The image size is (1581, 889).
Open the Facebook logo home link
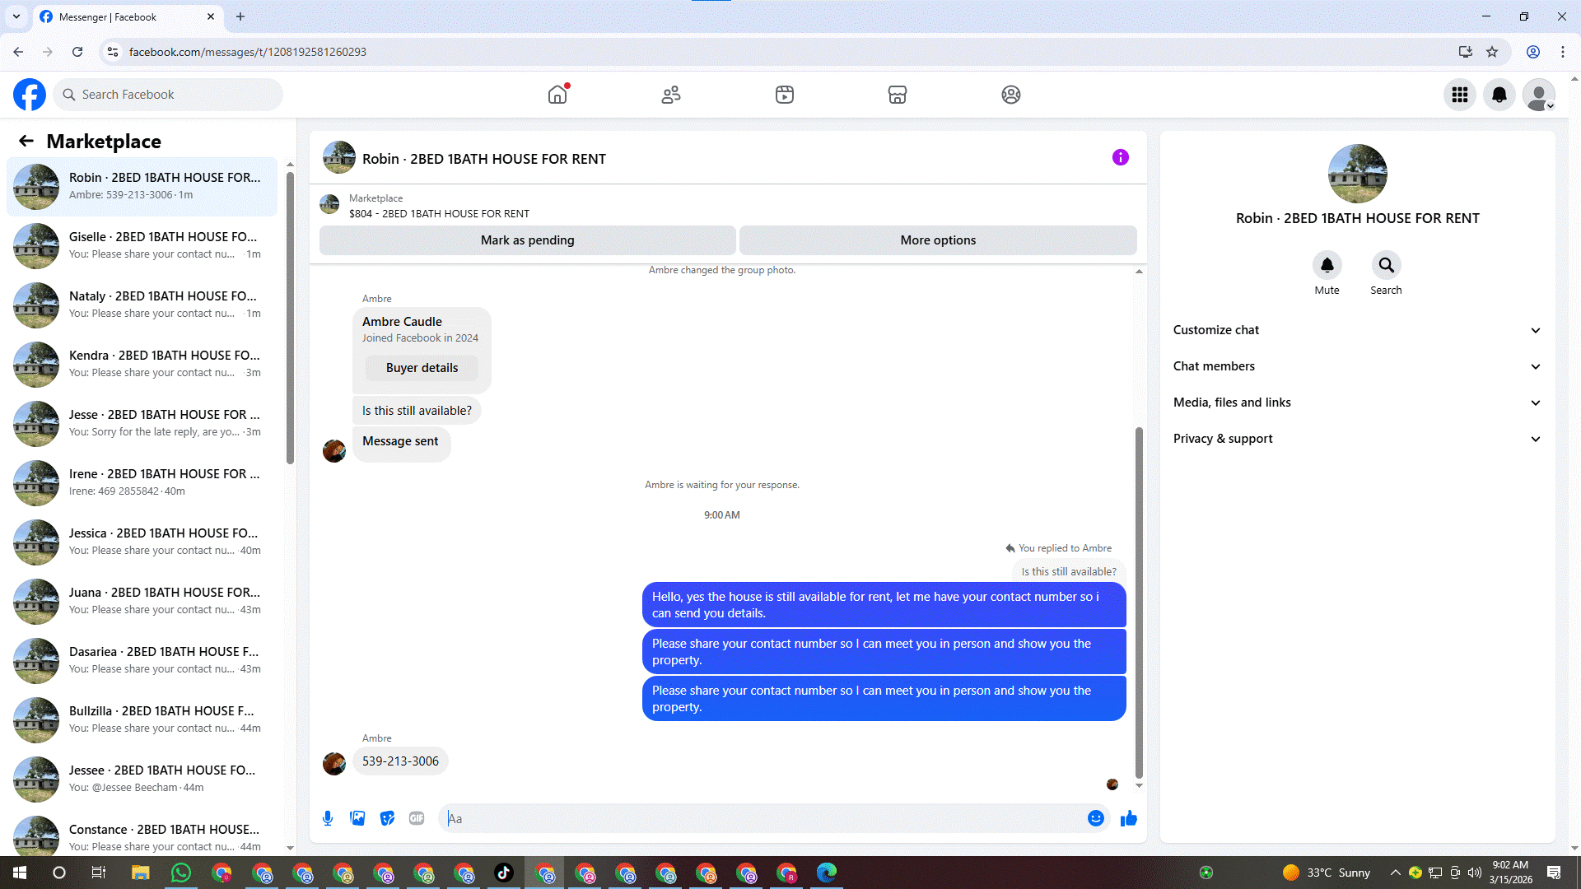point(30,95)
